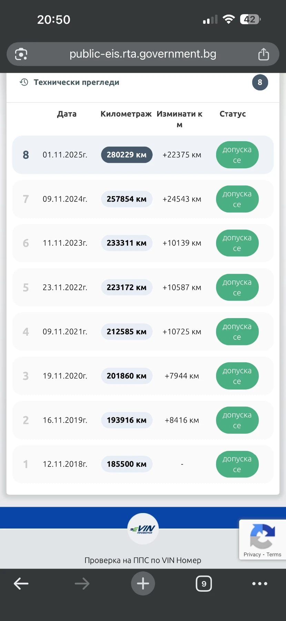Collapse the Технически прегледи section header
Image resolution: width=286 pixels, height=621 pixels.
(x=76, y=82)
